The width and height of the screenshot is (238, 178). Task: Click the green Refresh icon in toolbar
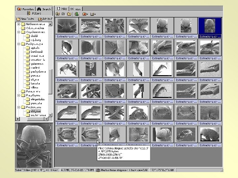77,14
